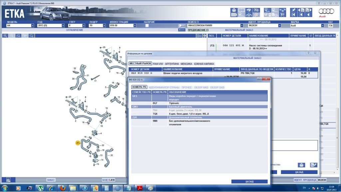Open the Windows Start menu

5,188
